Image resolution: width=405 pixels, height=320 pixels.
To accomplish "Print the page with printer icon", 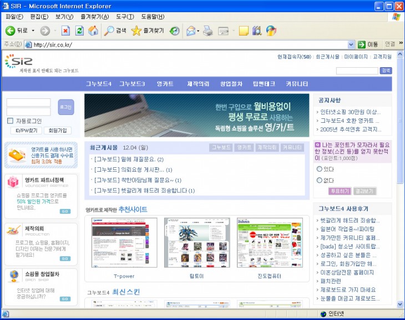I will 207,31.
